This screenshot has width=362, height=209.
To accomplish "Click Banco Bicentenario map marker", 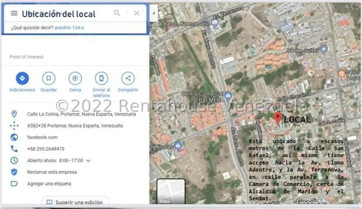I will (x=215, y=23).
